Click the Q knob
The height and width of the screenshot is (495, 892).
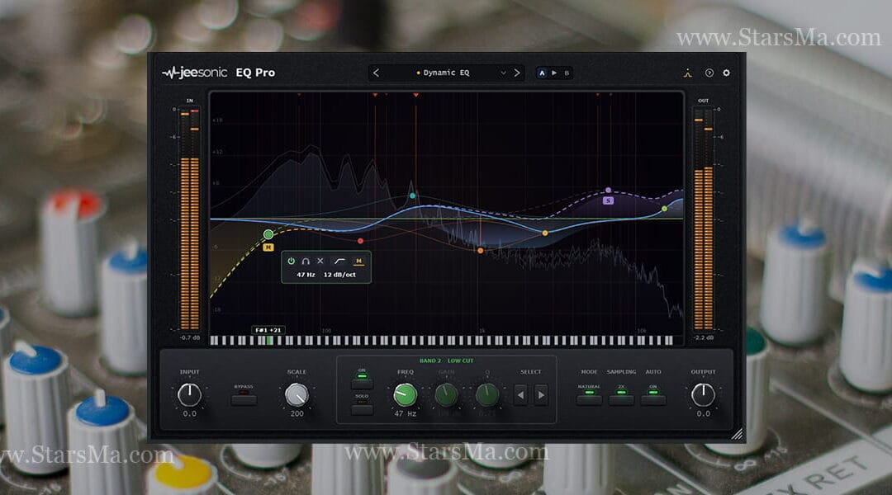(487, 394)
